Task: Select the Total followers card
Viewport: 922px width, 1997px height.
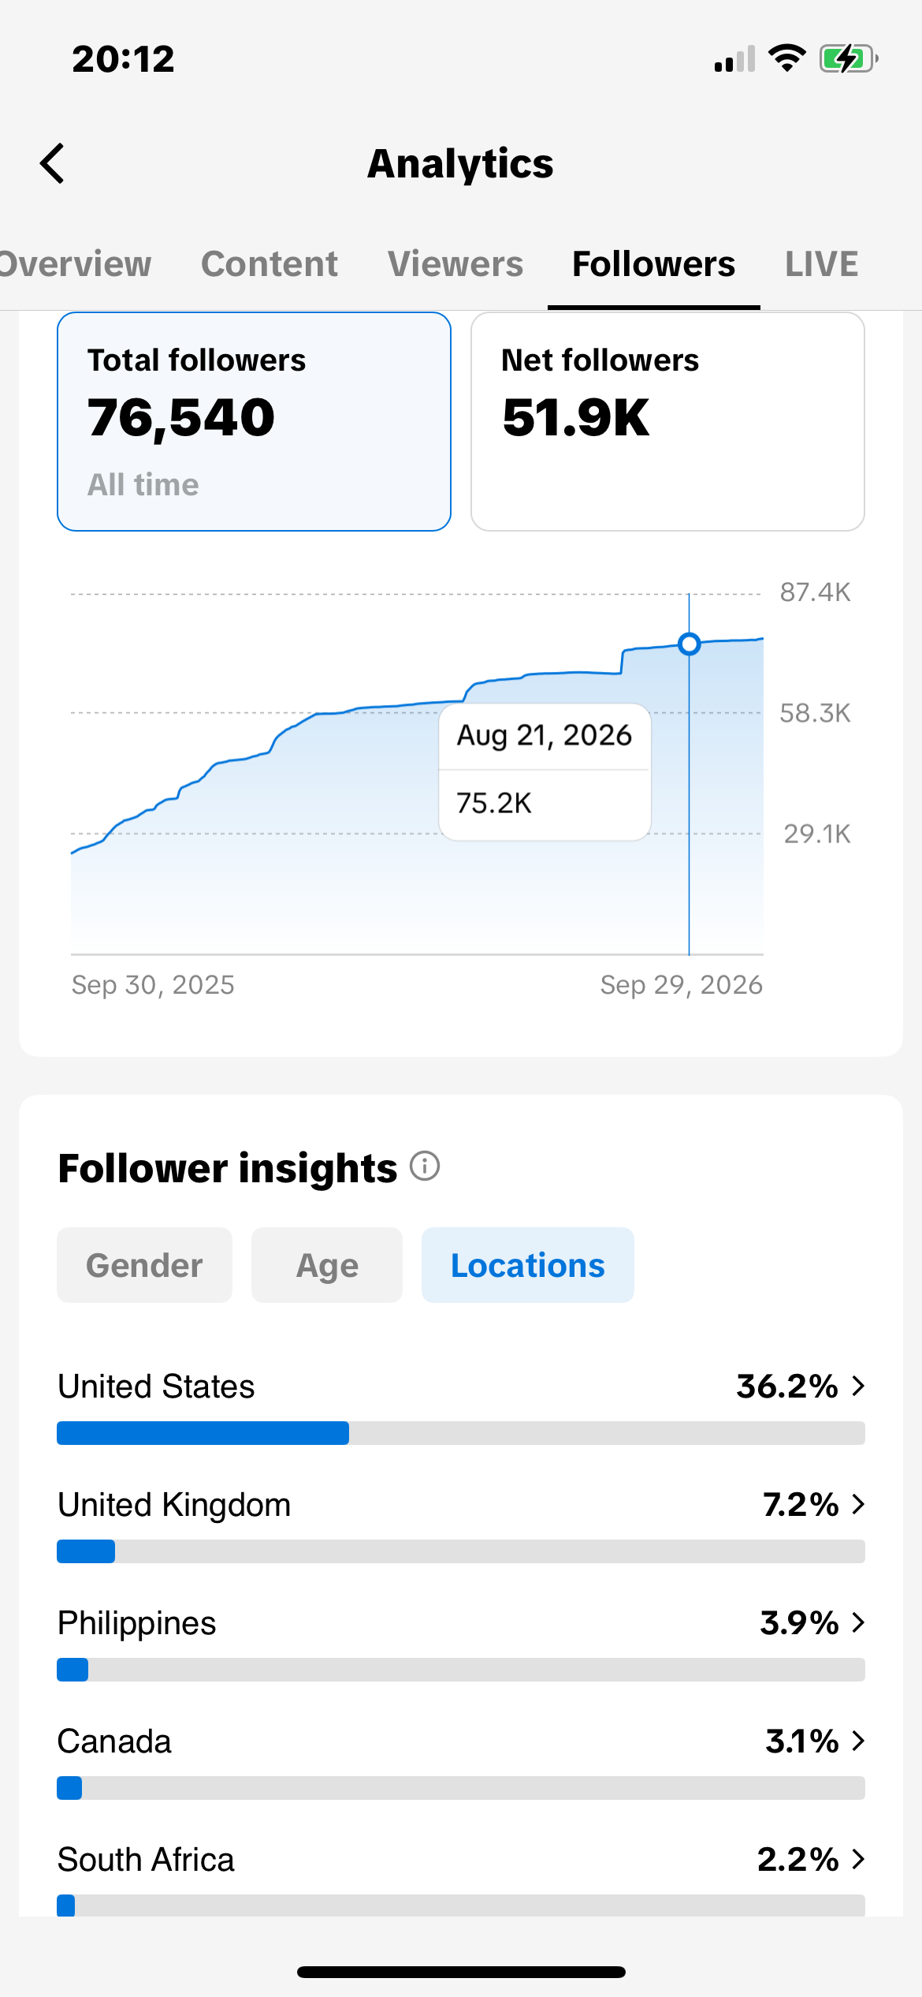Action: pyautogui.click(x=254, y=422)
